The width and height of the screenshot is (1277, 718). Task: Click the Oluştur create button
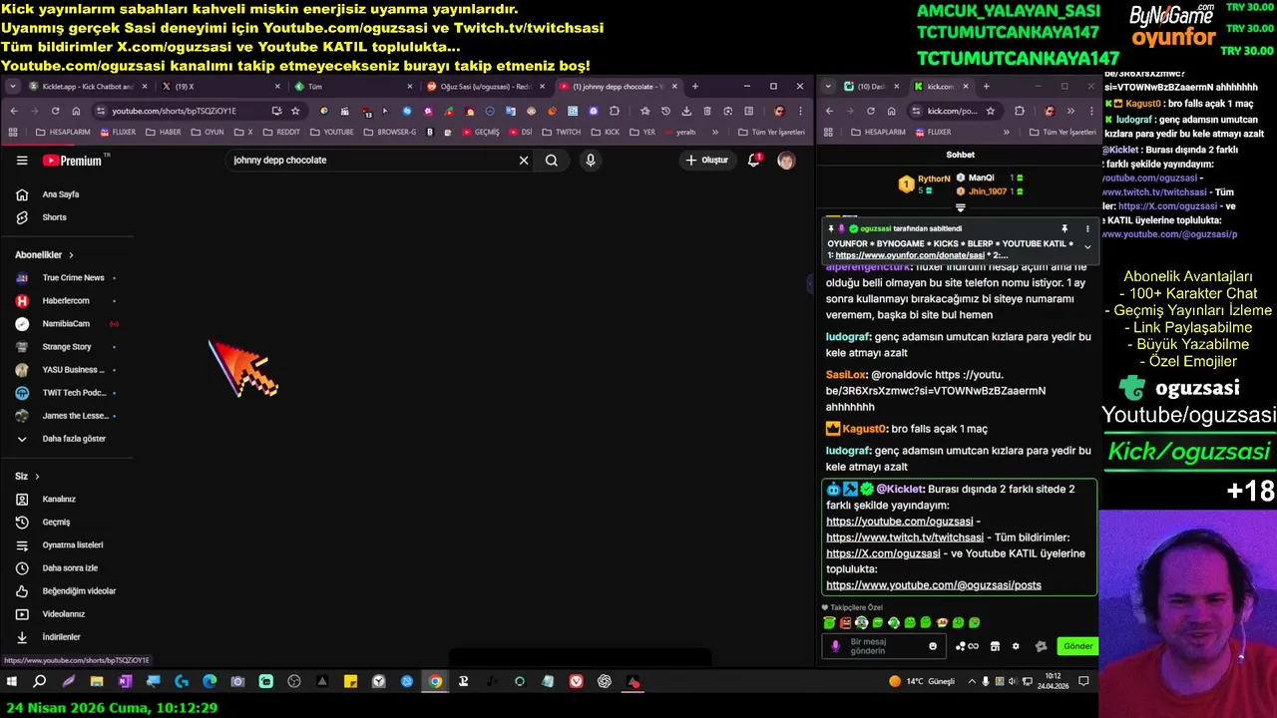706,160
